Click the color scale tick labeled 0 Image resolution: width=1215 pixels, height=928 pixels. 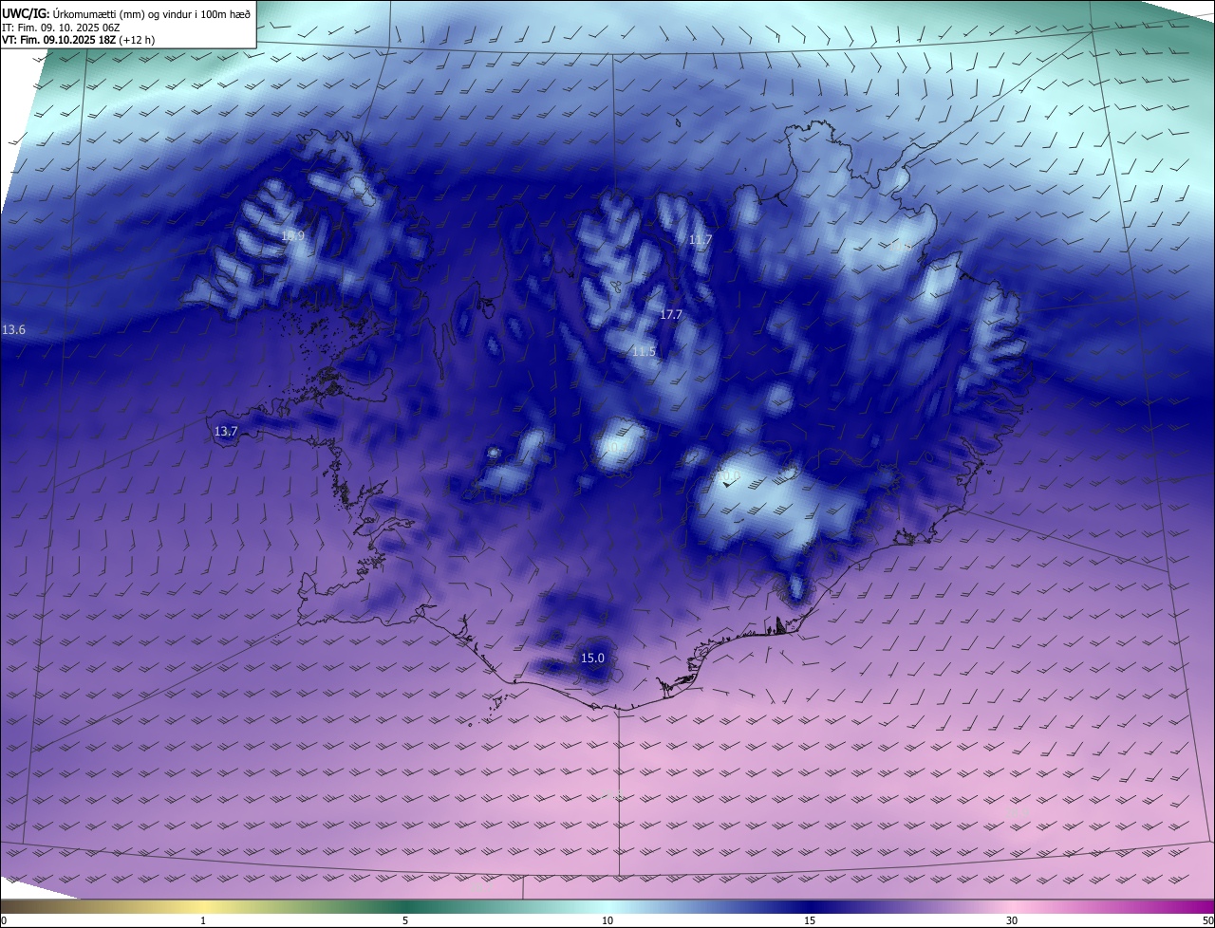pyautogui.click(x=4, y=921)
